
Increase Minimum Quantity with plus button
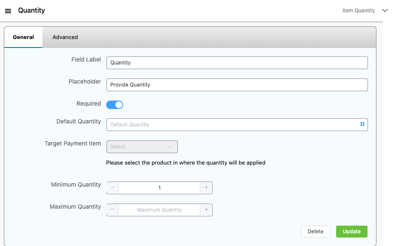206,187
